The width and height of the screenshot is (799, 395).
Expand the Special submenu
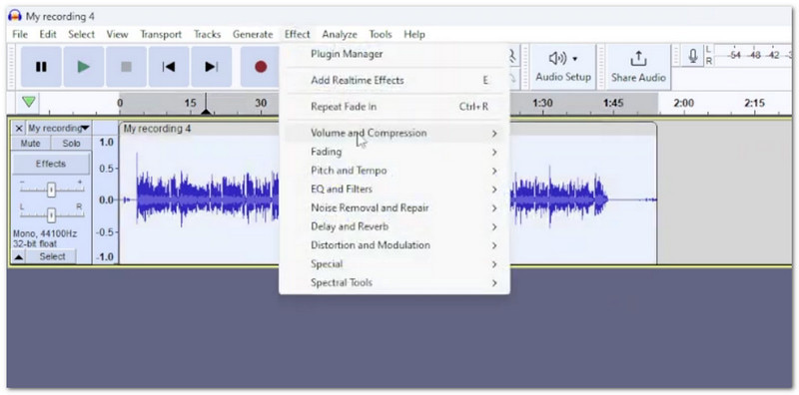click(x=395, y=264)
